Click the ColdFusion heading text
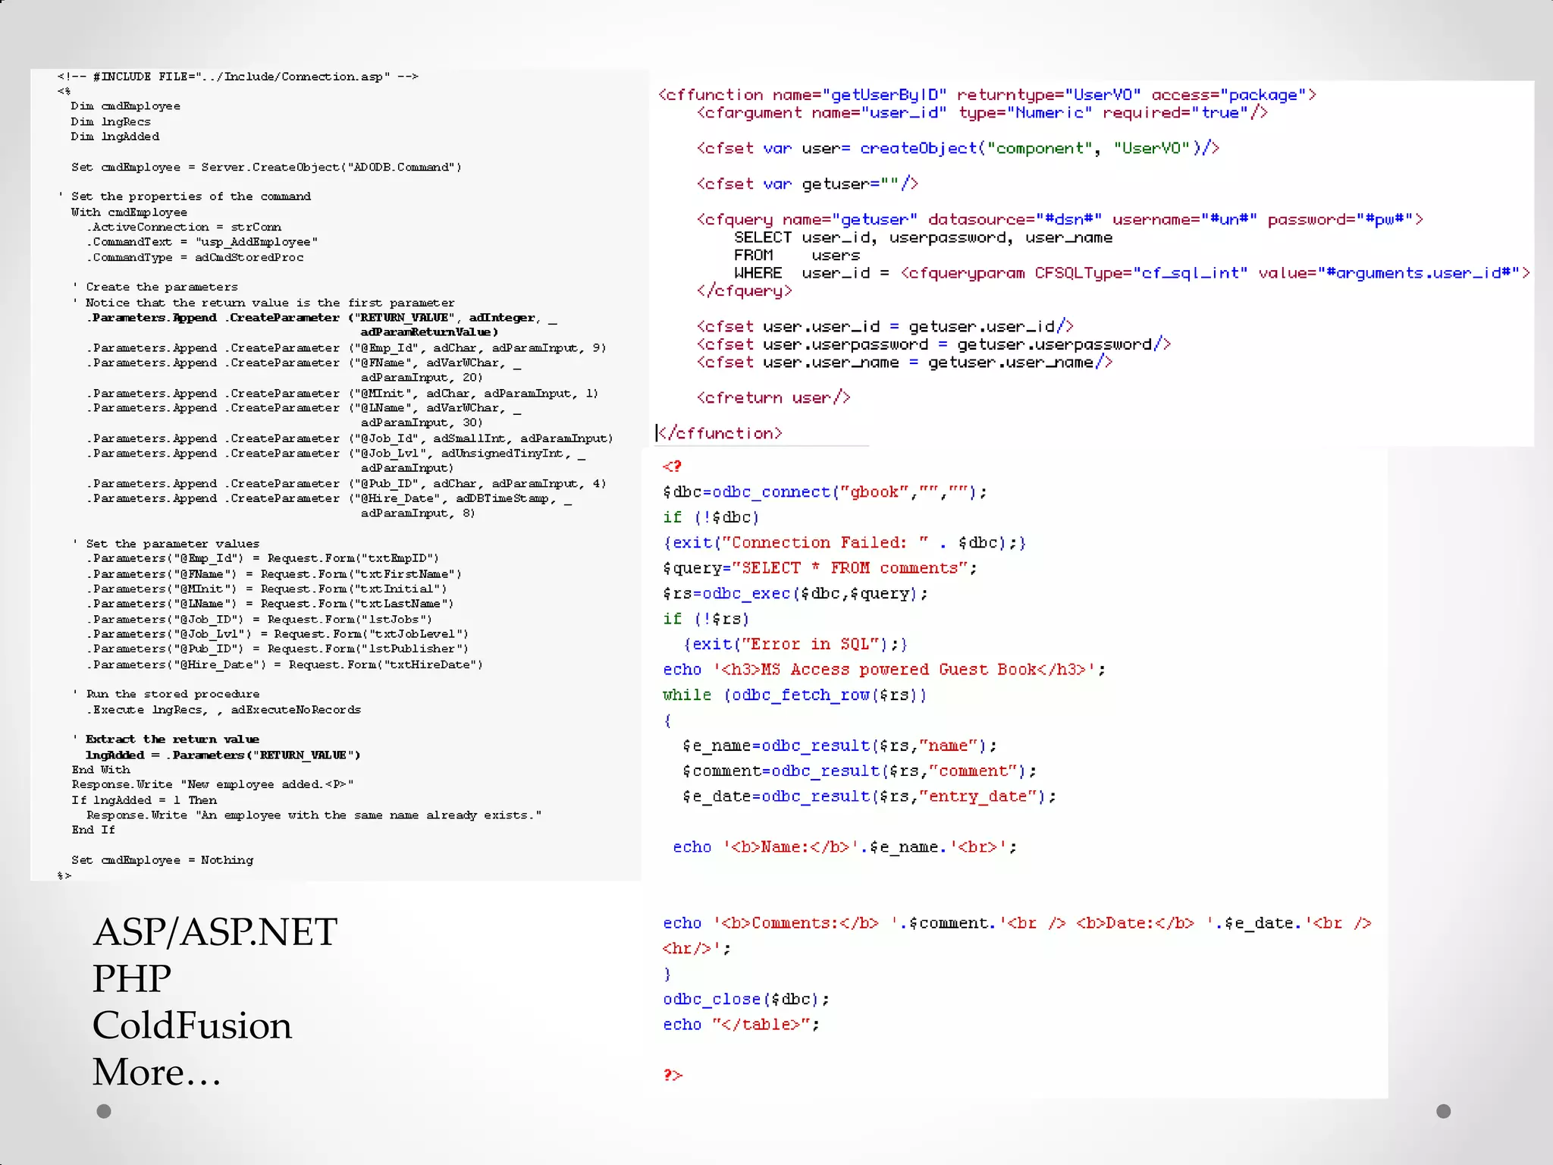The image size is (1553, 1165). tap(192, 1025)
